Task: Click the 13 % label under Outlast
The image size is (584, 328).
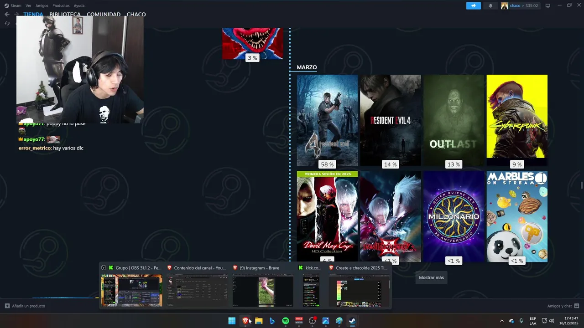Action: click(454, 164)
